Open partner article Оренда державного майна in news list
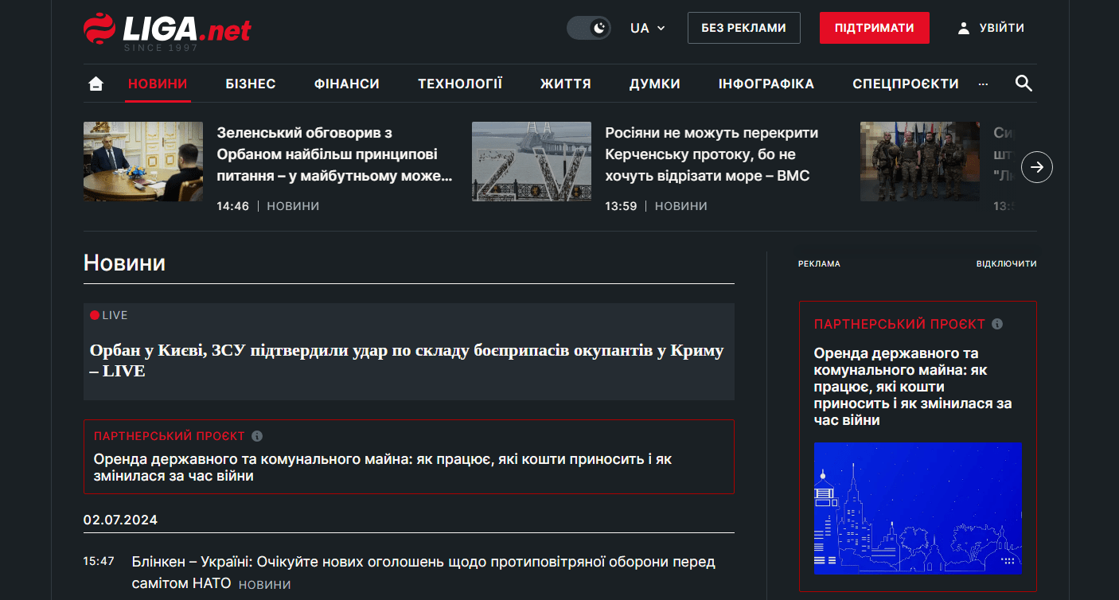 pos(383,468)
